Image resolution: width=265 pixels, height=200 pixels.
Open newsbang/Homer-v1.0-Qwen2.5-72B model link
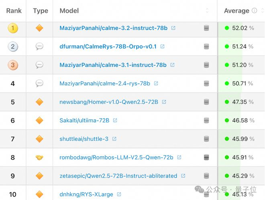pyautogui.click(x=109, y=102)
